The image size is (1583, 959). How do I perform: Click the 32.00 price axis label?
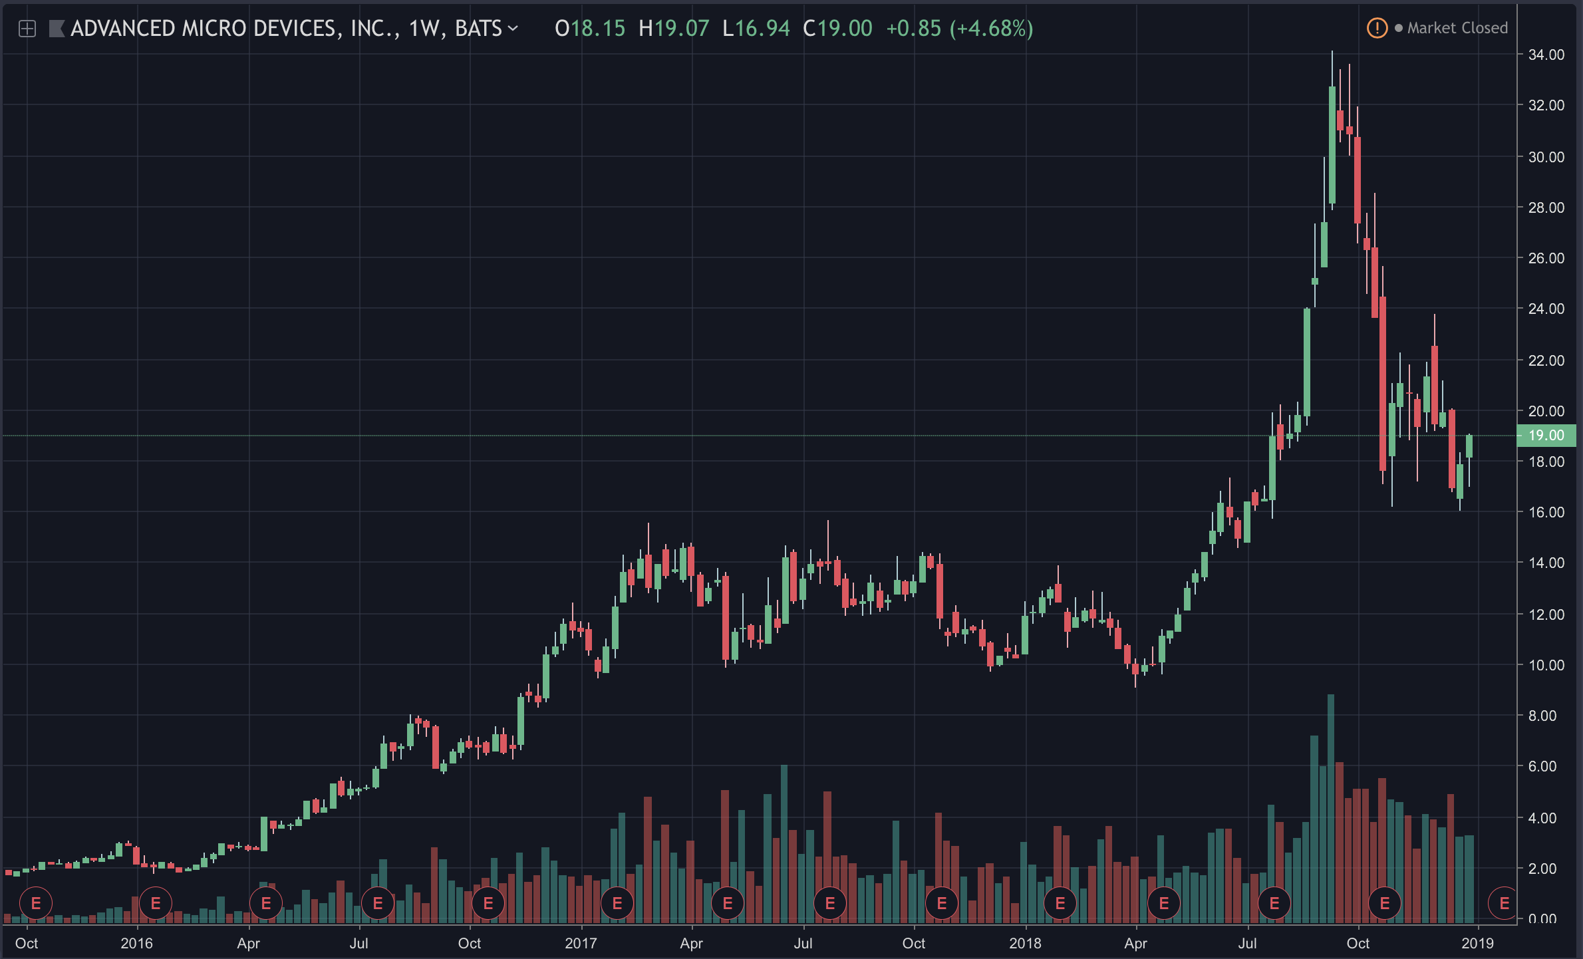coord(1546,105)
